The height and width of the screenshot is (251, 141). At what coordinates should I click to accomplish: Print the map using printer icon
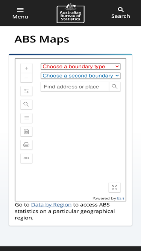click(26, 145)
